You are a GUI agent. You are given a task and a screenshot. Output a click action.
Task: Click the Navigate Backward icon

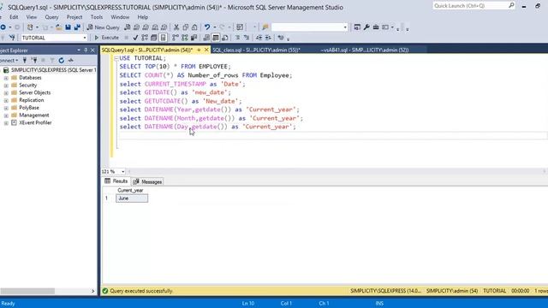click(3, 27)
